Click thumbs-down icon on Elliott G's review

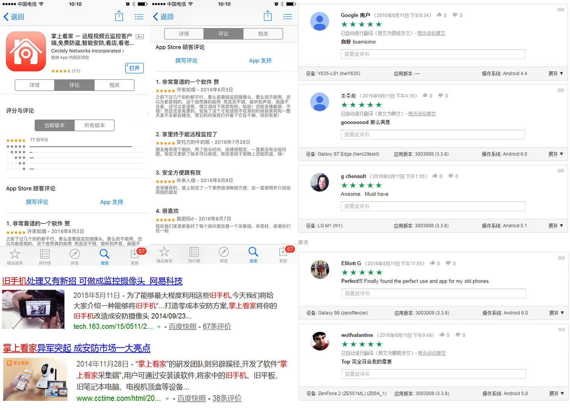coord(448,263)
